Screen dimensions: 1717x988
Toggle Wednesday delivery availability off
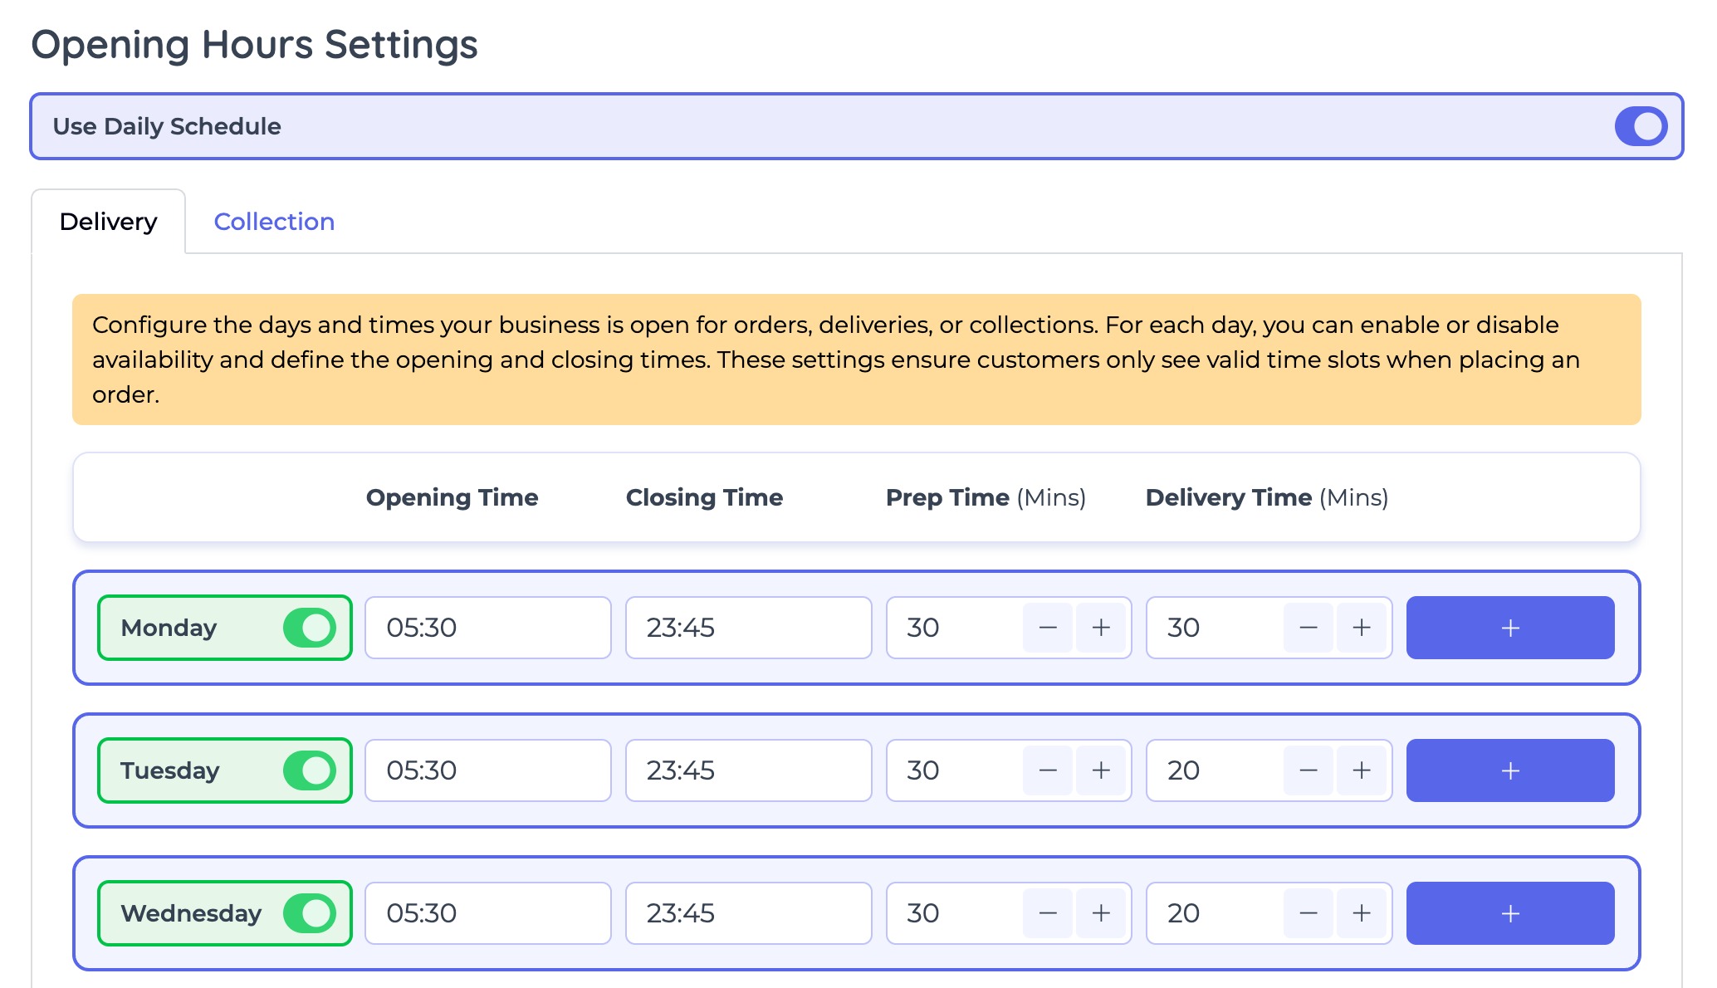309,913
